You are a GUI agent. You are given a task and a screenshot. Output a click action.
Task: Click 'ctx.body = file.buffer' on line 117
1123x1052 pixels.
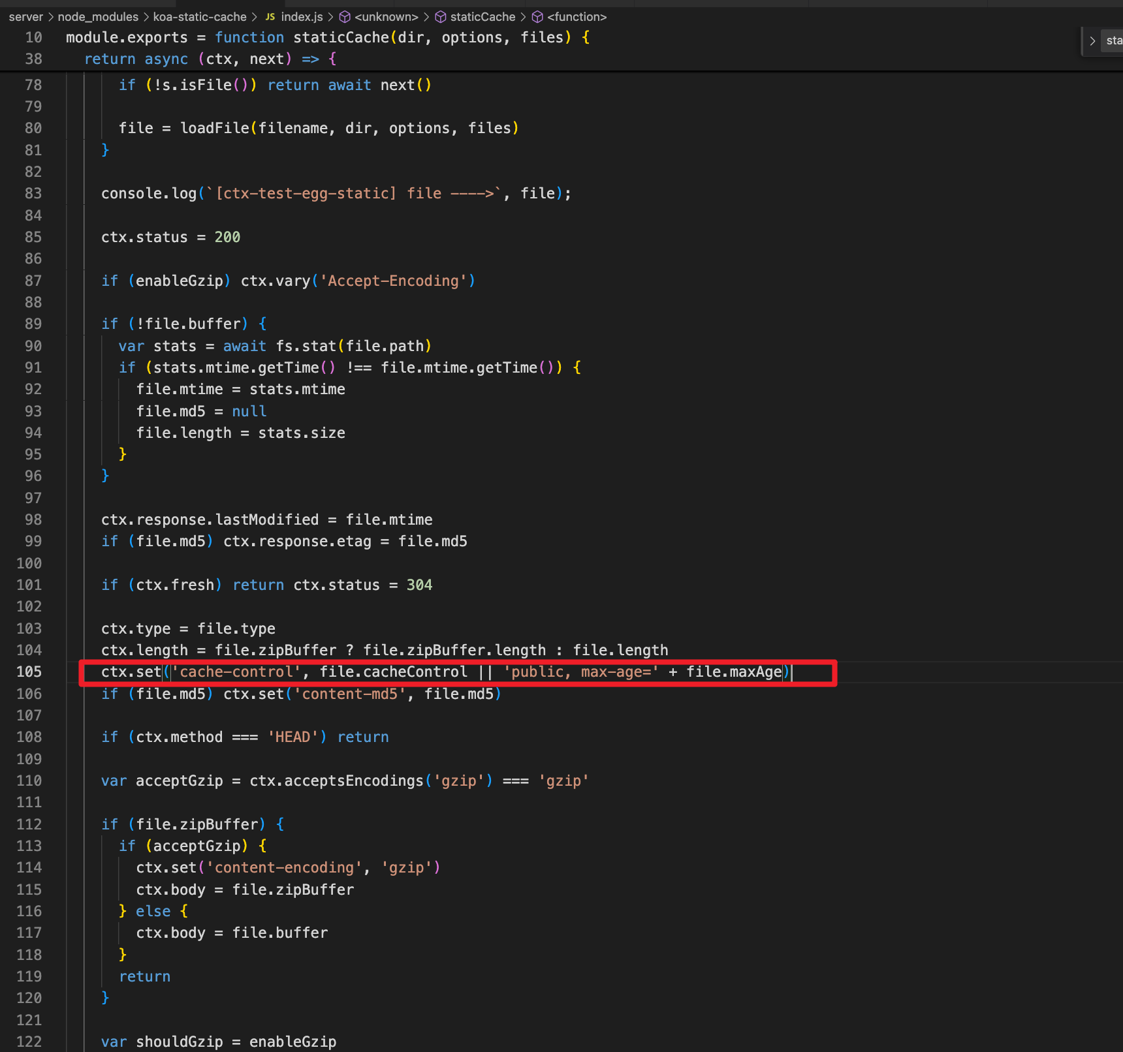click(232, 933)
